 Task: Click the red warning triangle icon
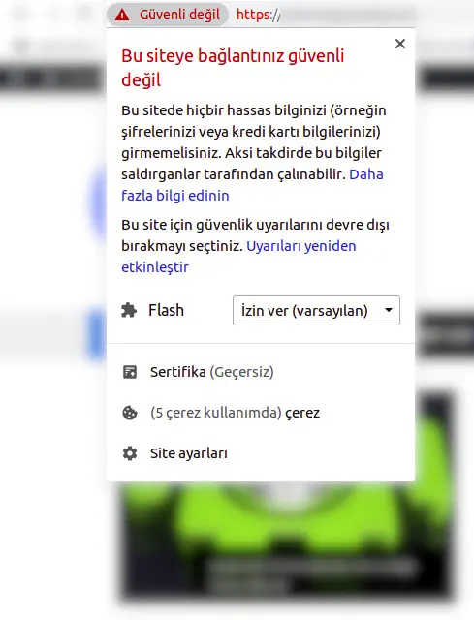click(x=122, y=15)
